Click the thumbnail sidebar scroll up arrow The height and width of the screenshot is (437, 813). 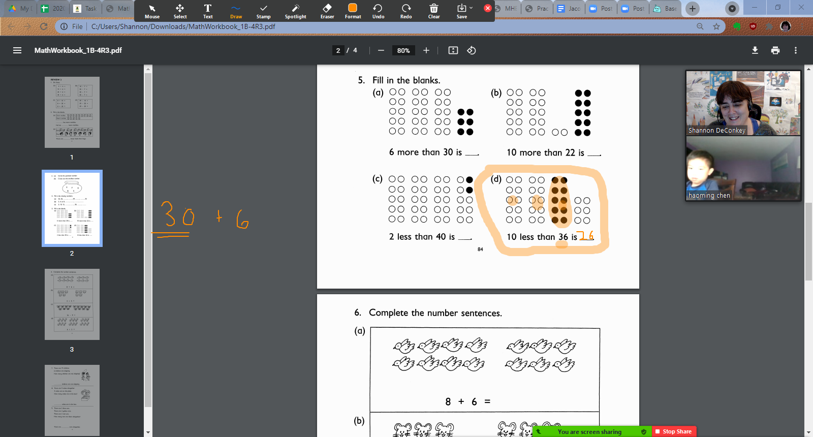148,69
